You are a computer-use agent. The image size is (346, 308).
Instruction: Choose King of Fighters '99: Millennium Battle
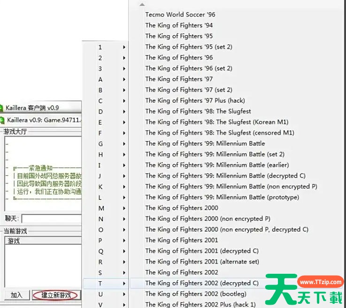click(205, 143)
